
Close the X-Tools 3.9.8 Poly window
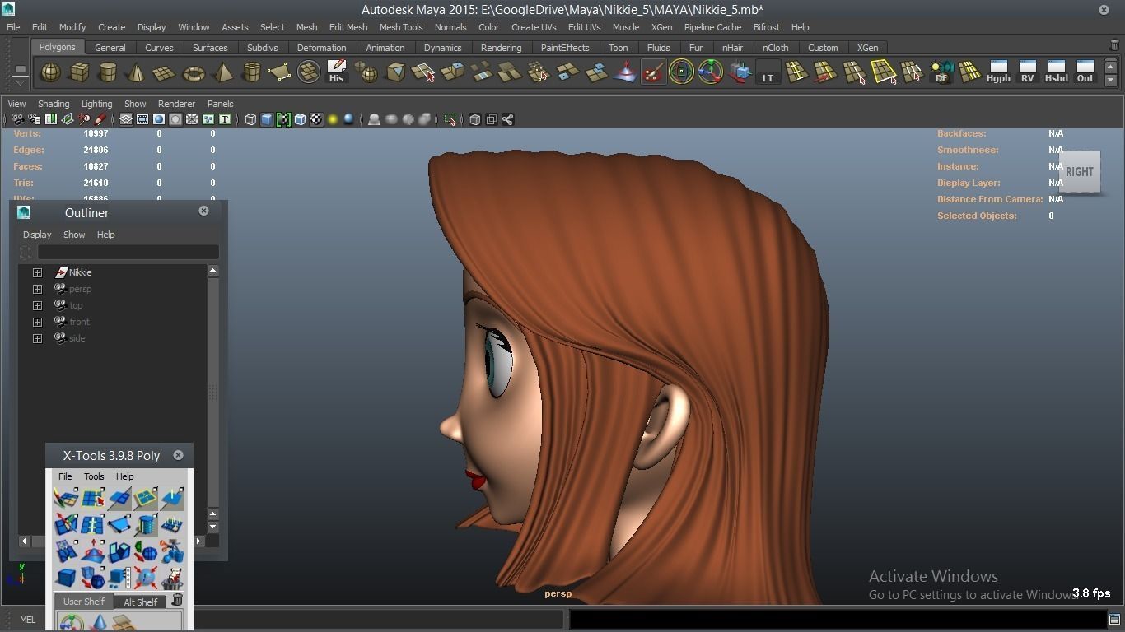point(178,455)
